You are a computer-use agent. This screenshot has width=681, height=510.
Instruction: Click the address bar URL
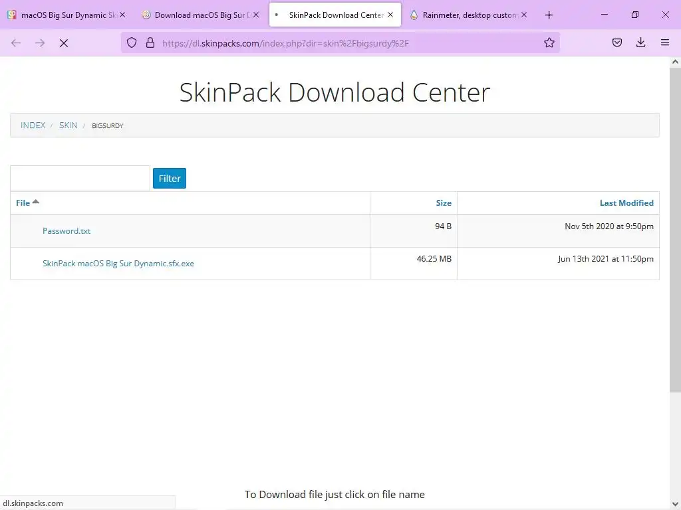[285, 43]
